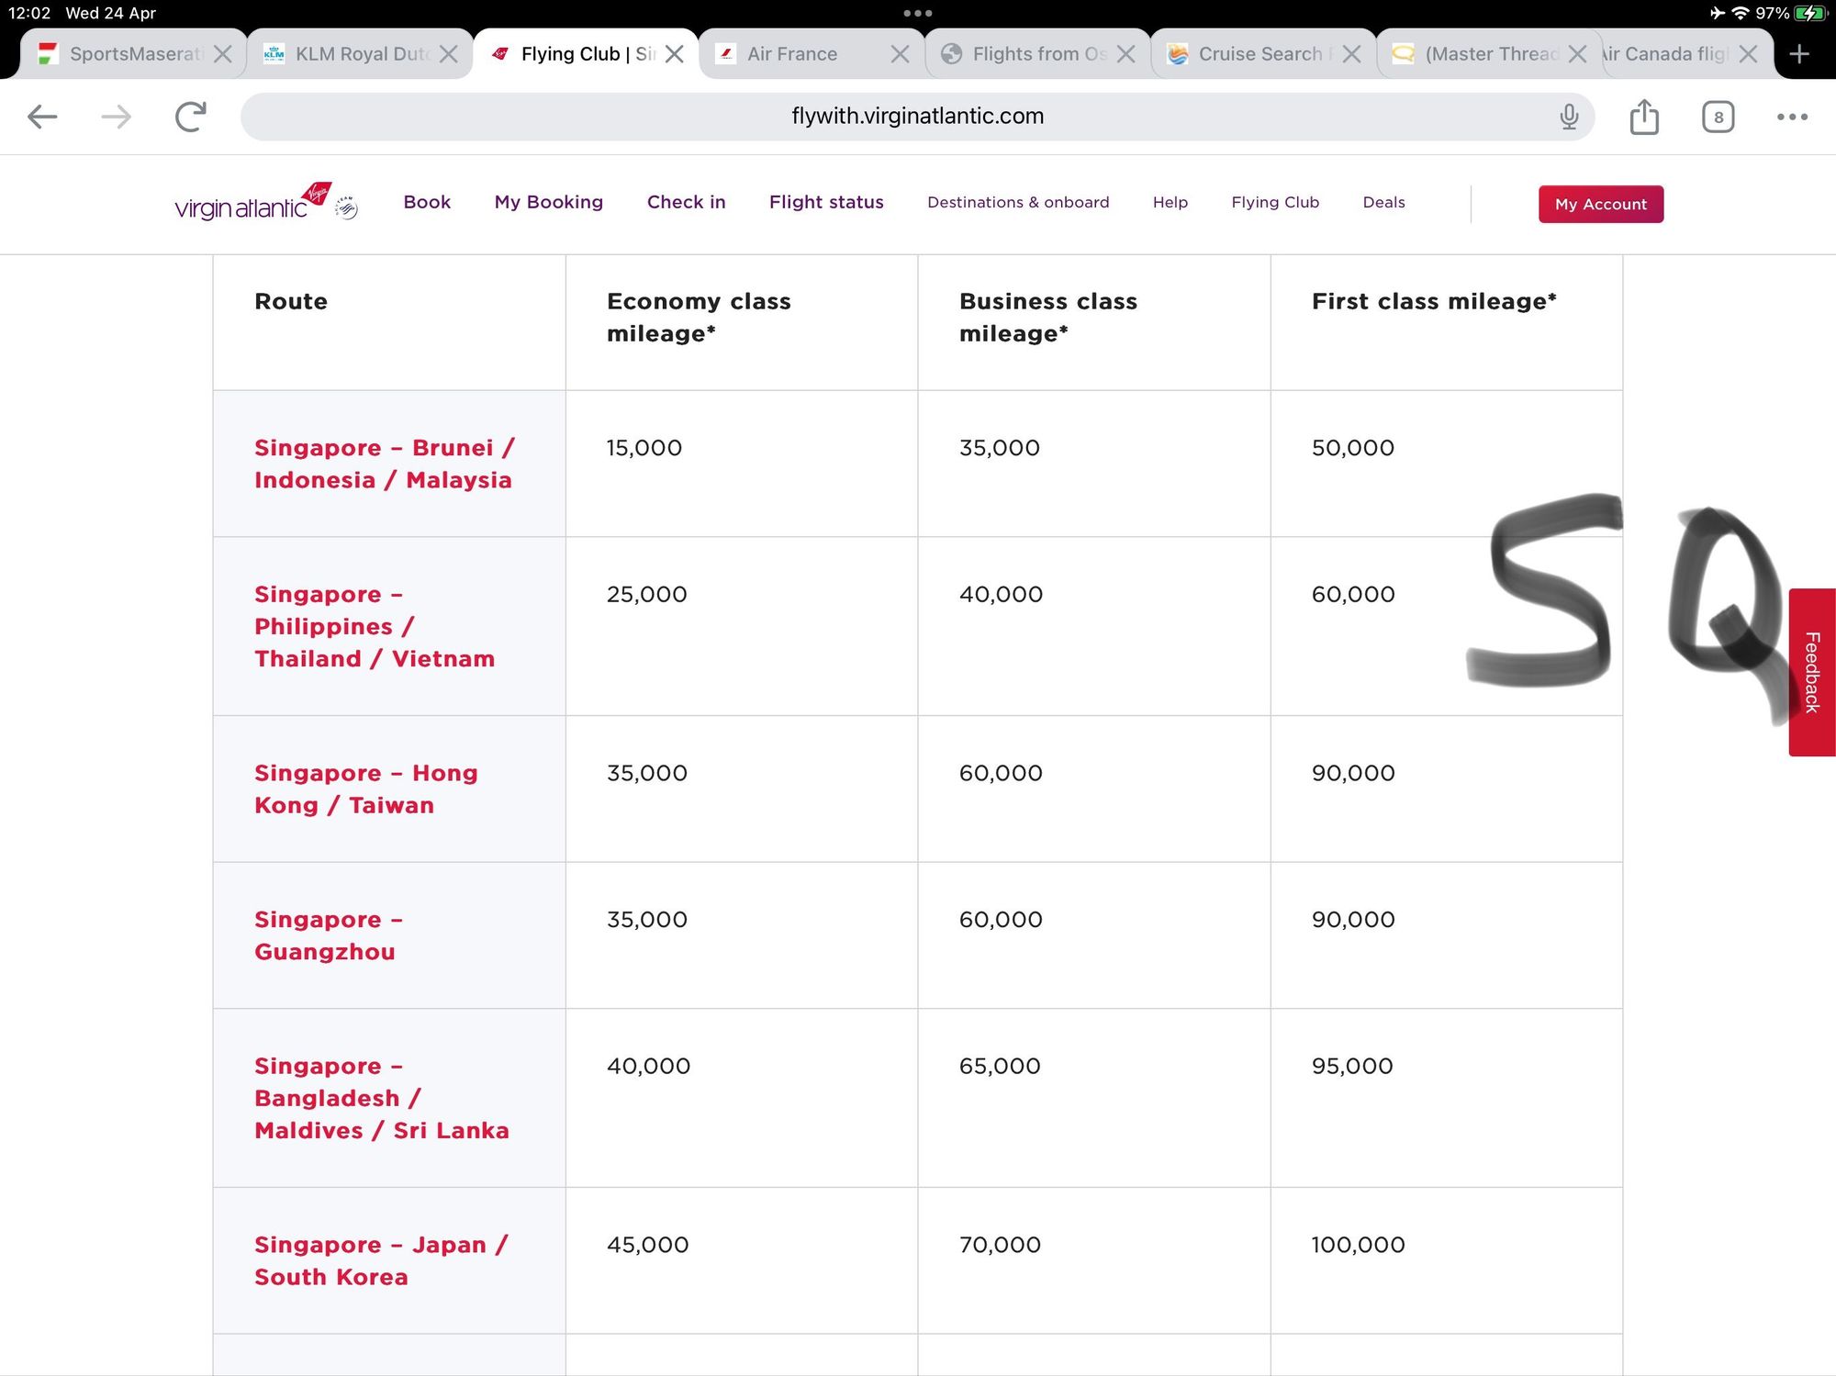
Task: Open a new tab with plus icon
Action: (x=1799, y=54)
